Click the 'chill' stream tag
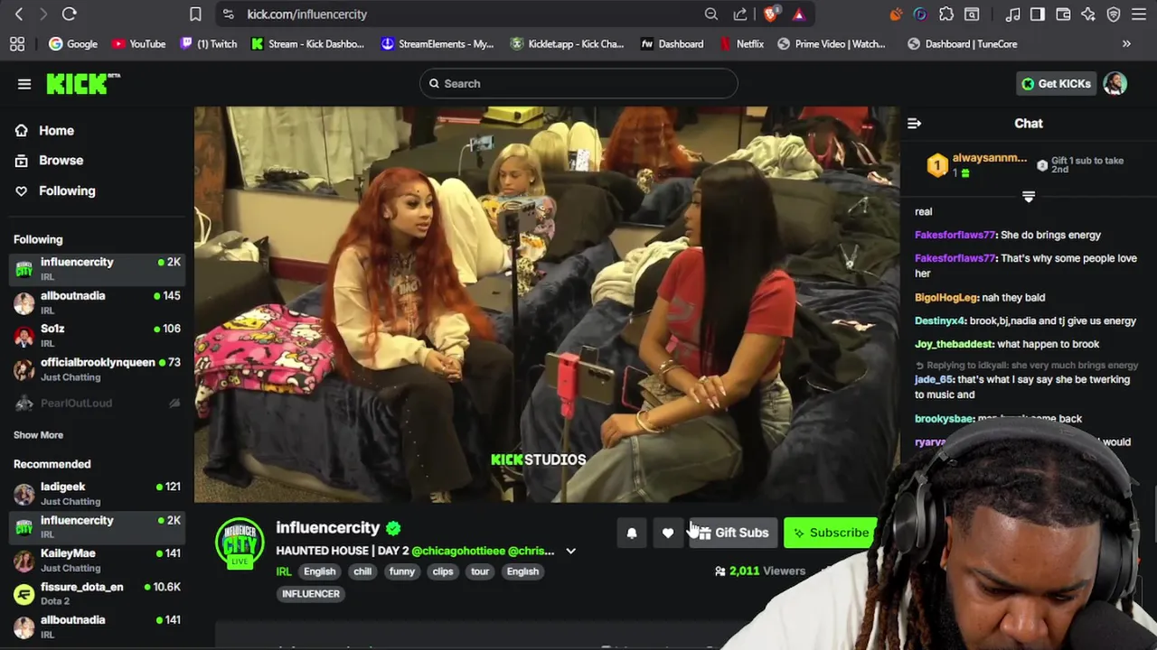Image resolution: width=1157 pixels, height=650 pixels. tap(362, 571)
